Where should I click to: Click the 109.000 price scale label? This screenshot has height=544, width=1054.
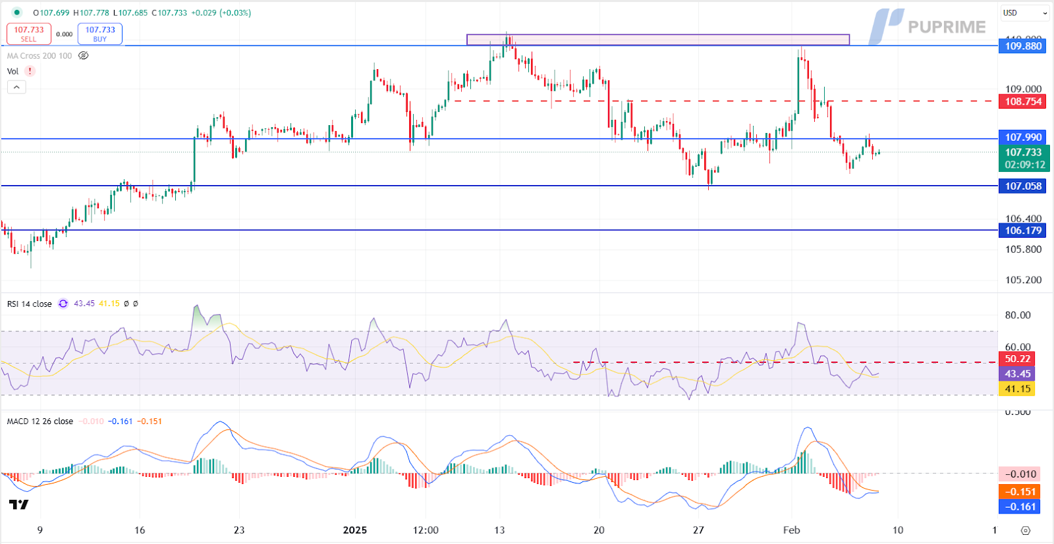click(x=1024, y=89)
